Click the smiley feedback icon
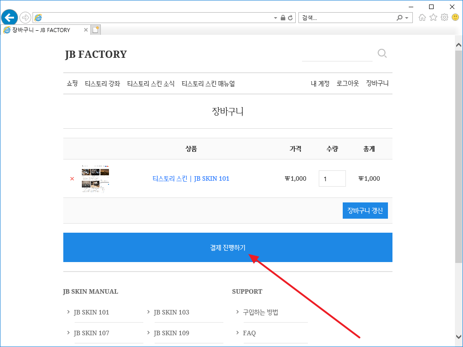This screenshot has width=463, height=347. pos(455,18)
